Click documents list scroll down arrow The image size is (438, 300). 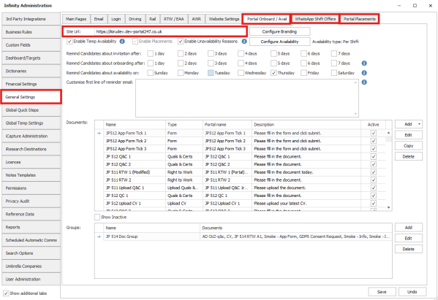(388, 207)
